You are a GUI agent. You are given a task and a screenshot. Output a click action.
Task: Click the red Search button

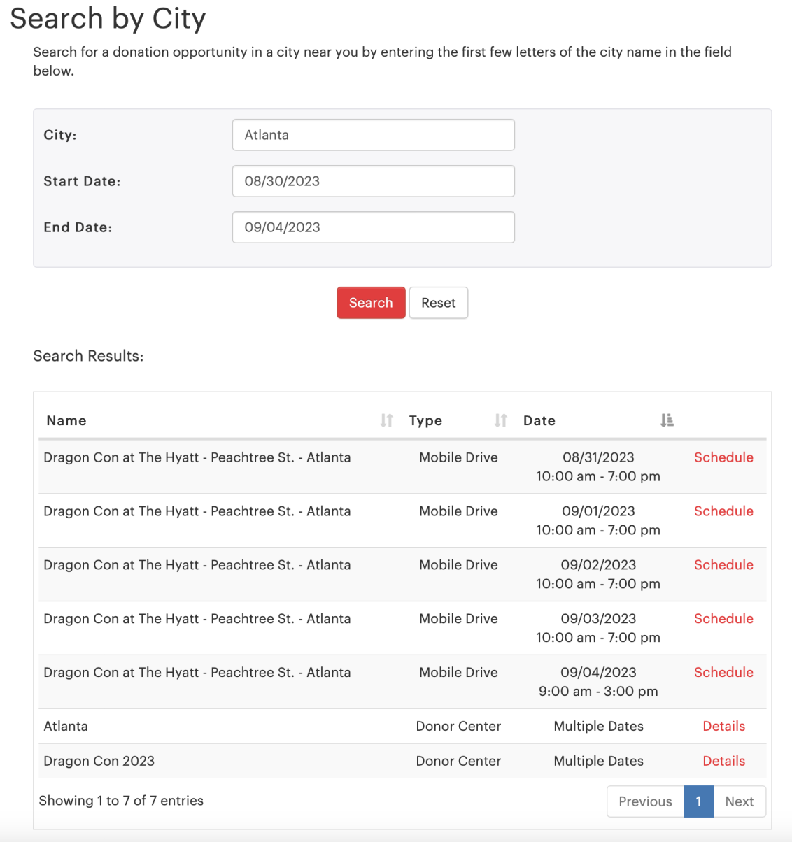(371, 303)
